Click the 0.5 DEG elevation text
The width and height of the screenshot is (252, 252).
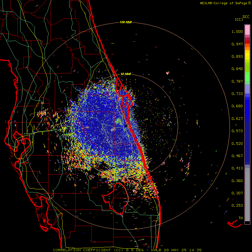tap(135, 250)
